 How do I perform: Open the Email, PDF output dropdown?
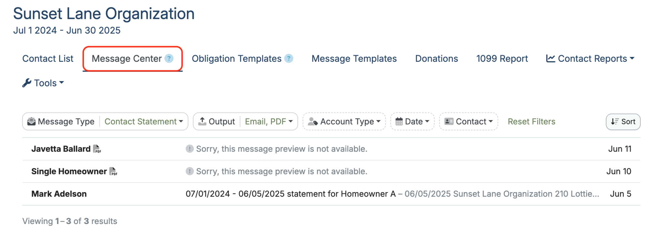268,121
